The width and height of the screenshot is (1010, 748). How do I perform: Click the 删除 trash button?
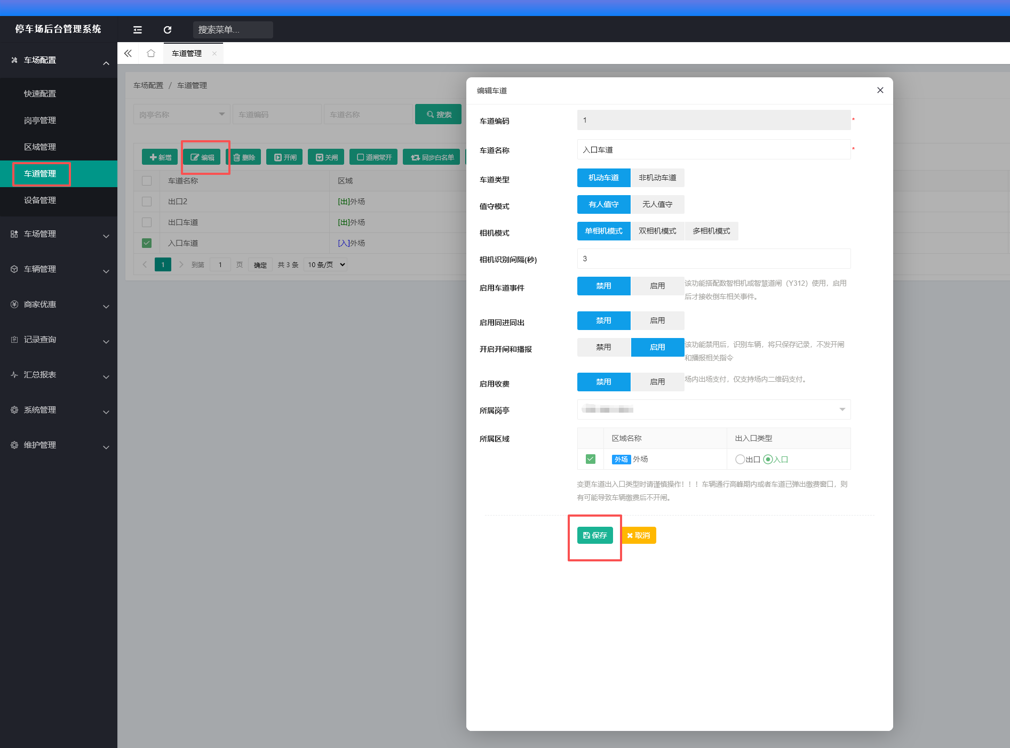click(x=244, y=157)
